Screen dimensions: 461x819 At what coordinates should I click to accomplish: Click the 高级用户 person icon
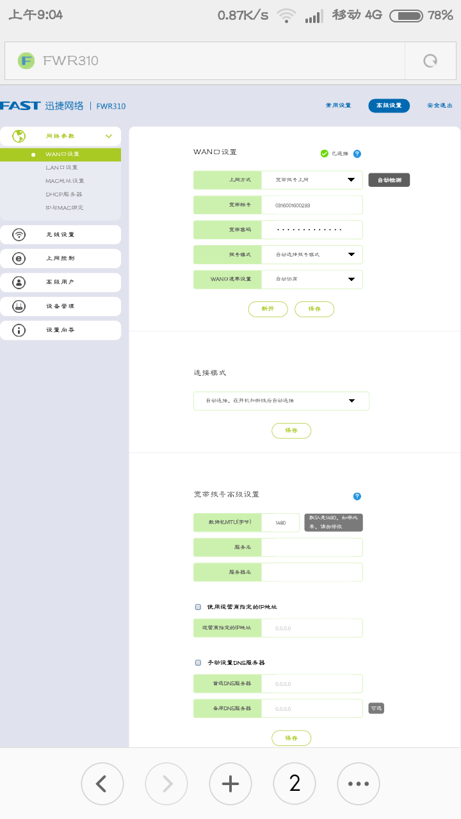point(19,282)
